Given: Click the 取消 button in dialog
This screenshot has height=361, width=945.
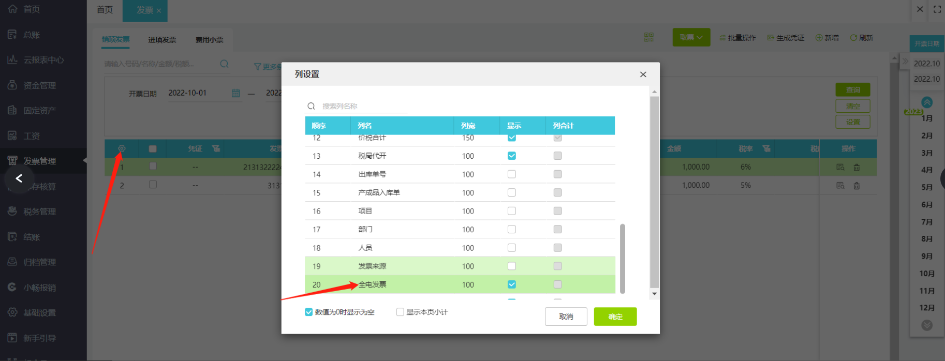Looking at the screenshot, I should (x=566, y=317).
